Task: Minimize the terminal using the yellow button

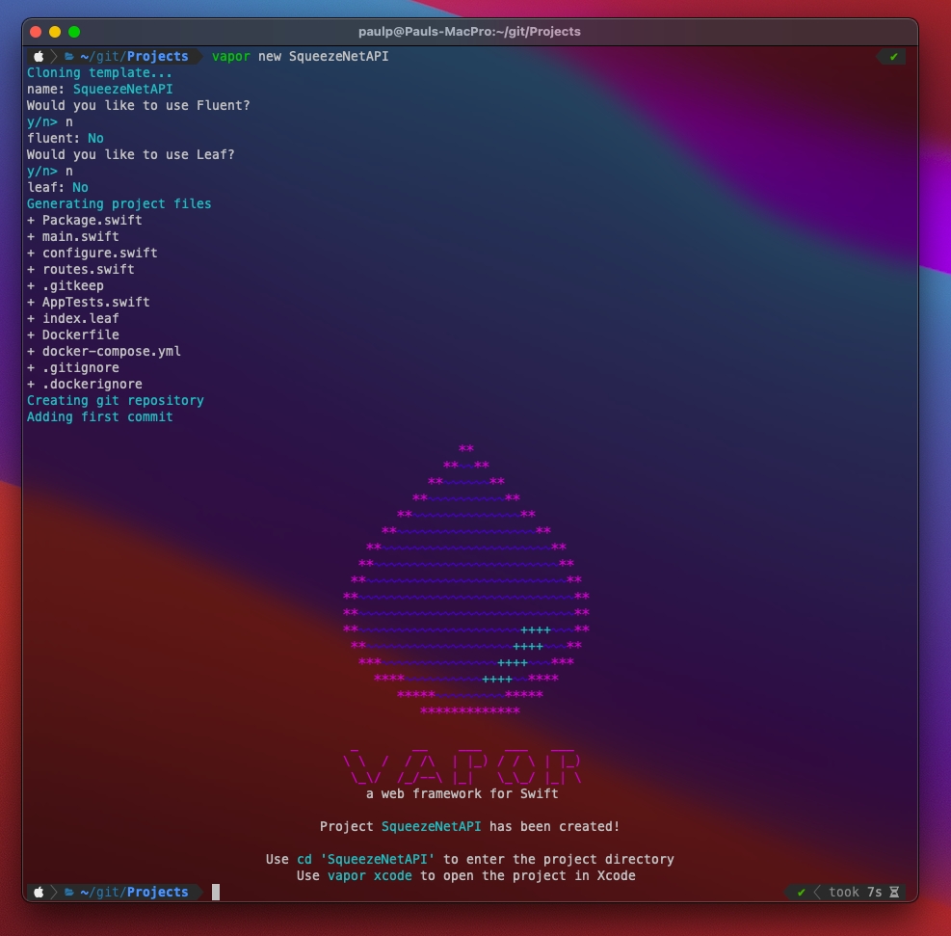Action: point(55,32)
